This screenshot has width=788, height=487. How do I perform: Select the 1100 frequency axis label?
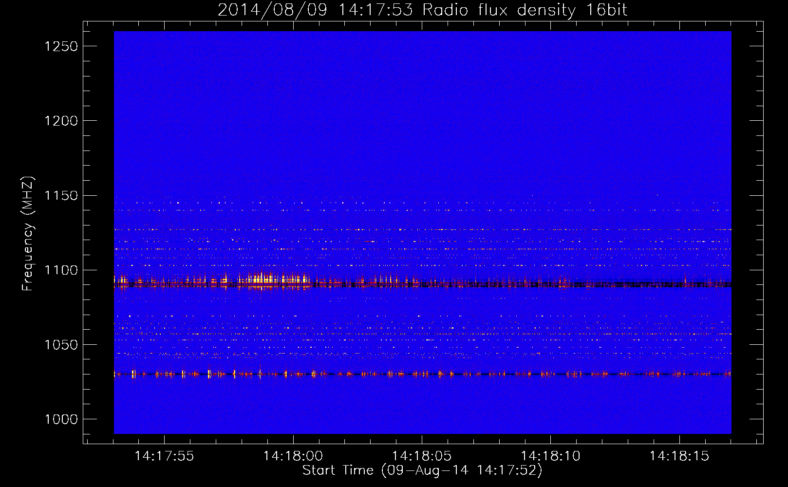click(61, 270)
